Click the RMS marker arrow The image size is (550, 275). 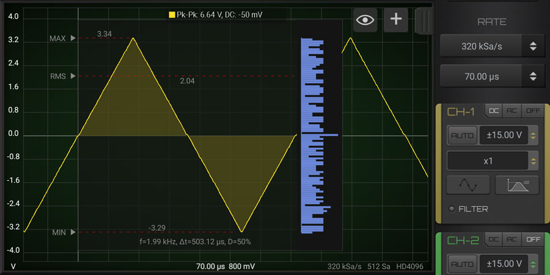pos(74,76)
